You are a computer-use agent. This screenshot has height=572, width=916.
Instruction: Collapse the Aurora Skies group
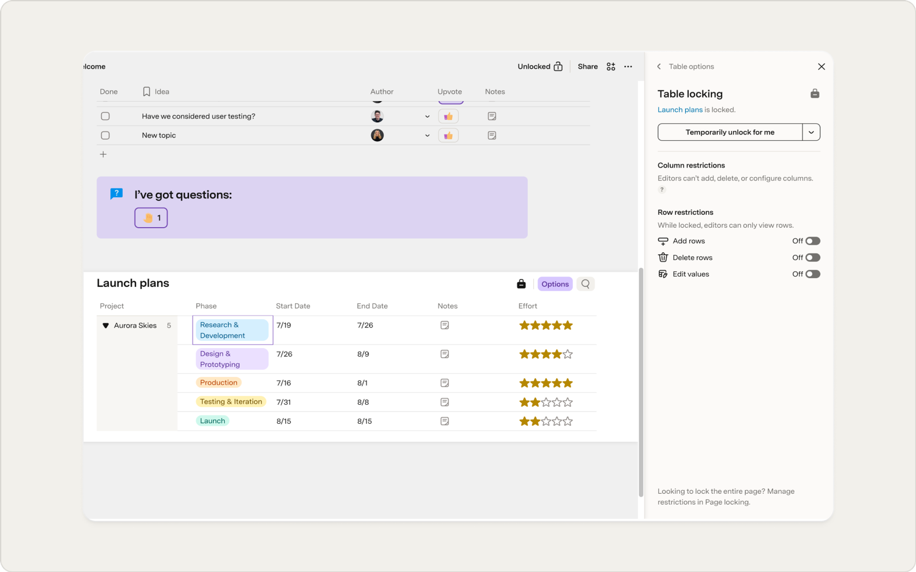[106, 326]
